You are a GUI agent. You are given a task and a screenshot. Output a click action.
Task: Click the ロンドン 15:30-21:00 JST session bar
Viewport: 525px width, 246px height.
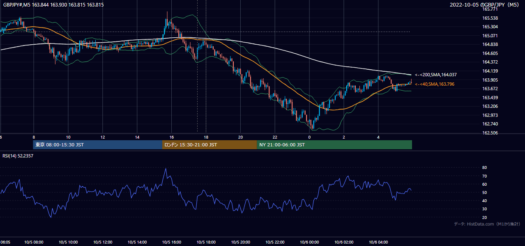[210, 145]
